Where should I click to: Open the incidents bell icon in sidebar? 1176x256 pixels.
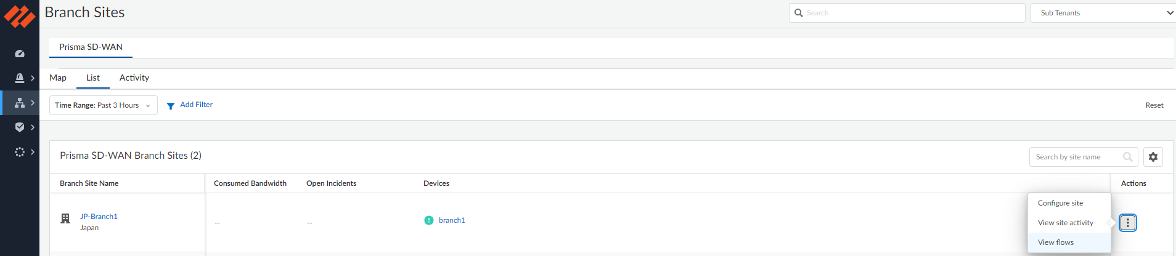point(20,78)
